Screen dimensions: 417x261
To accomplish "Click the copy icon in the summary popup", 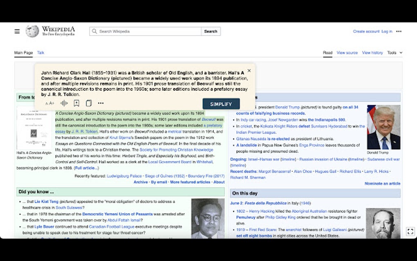I will click(88, 103).
